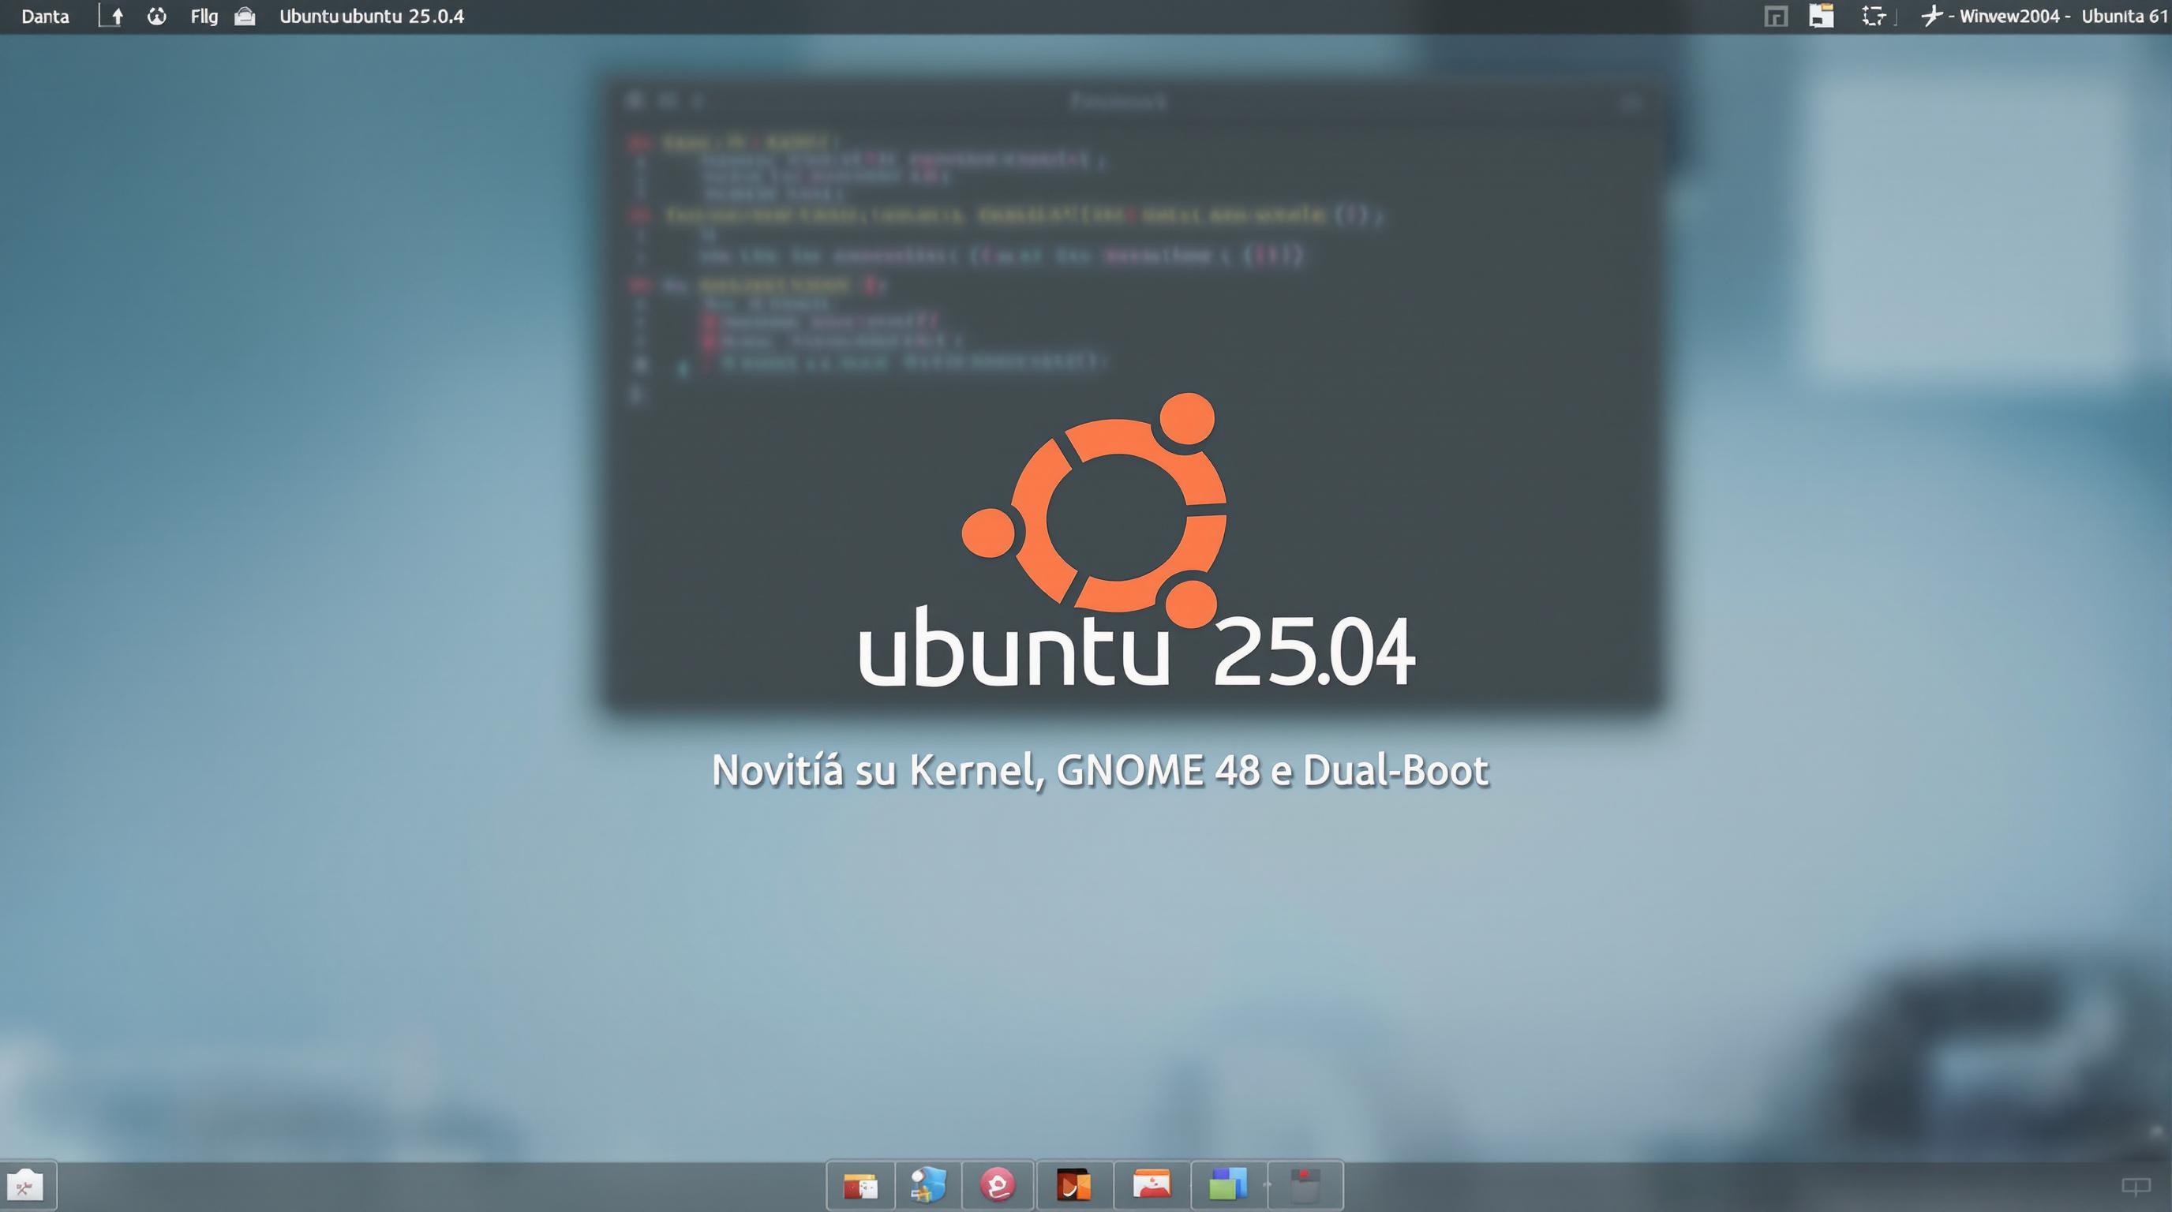This screenshot has height=1212, width=2172.
Task: Open the package manager icon in the dock
Action: (x=860, y=1185)
